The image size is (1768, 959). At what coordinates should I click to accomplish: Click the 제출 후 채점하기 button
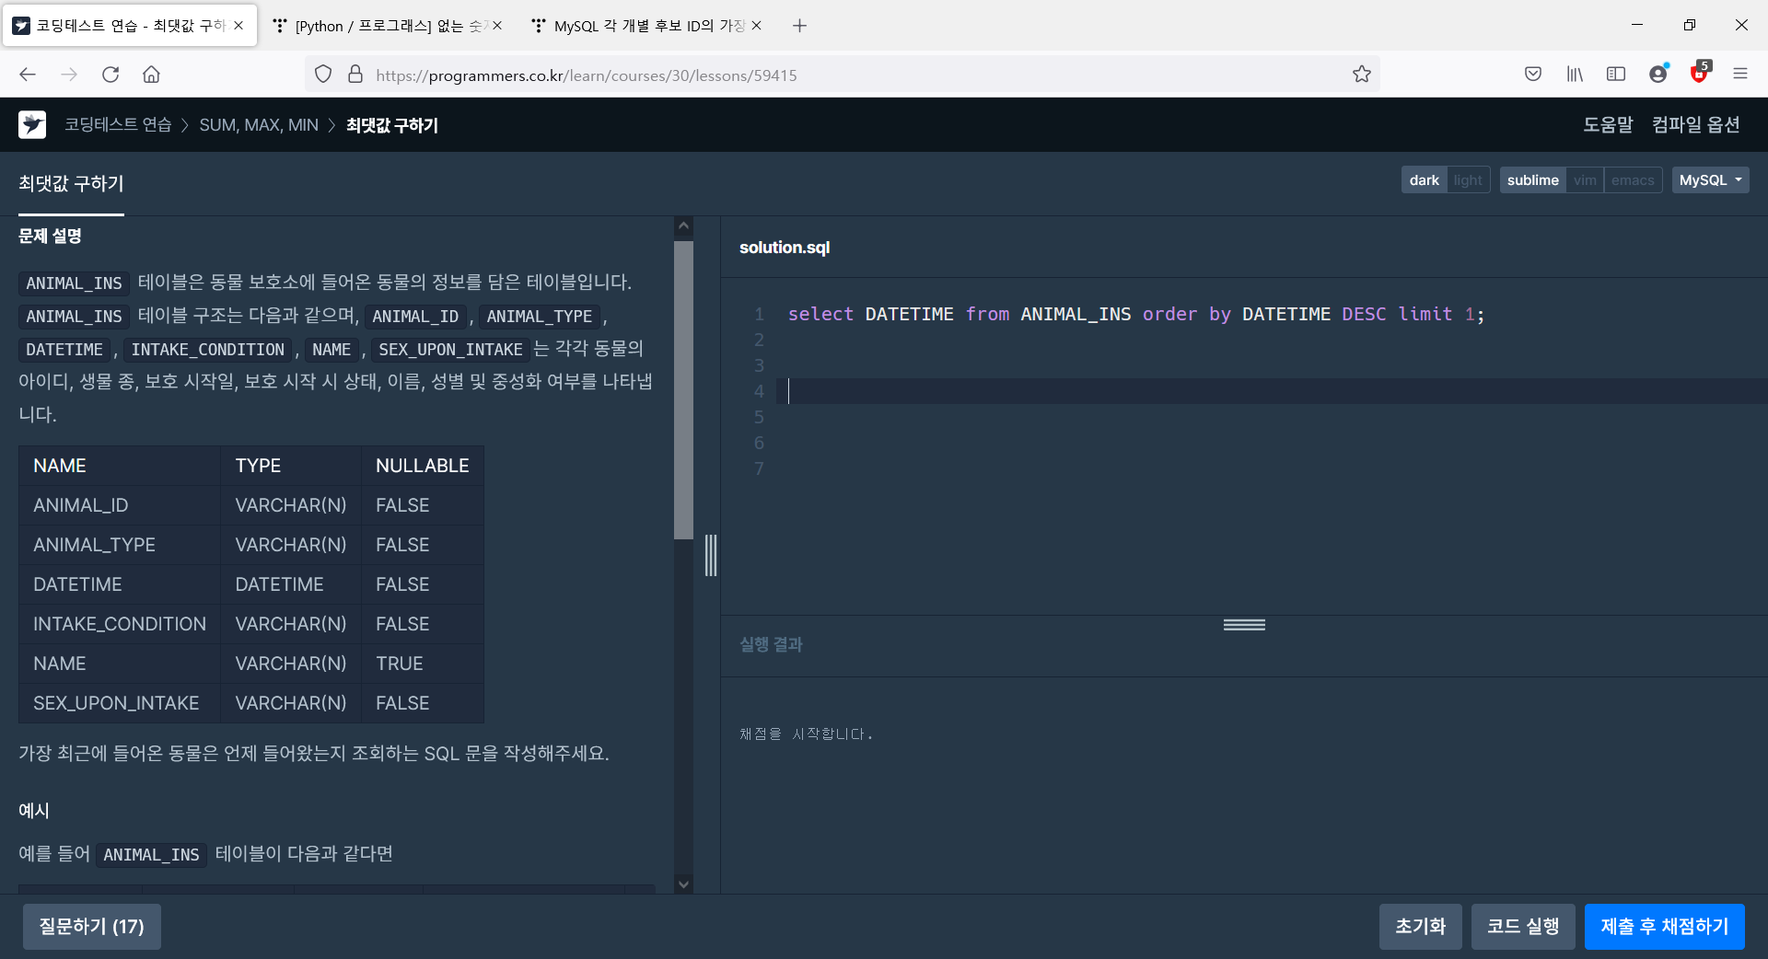1665,927
